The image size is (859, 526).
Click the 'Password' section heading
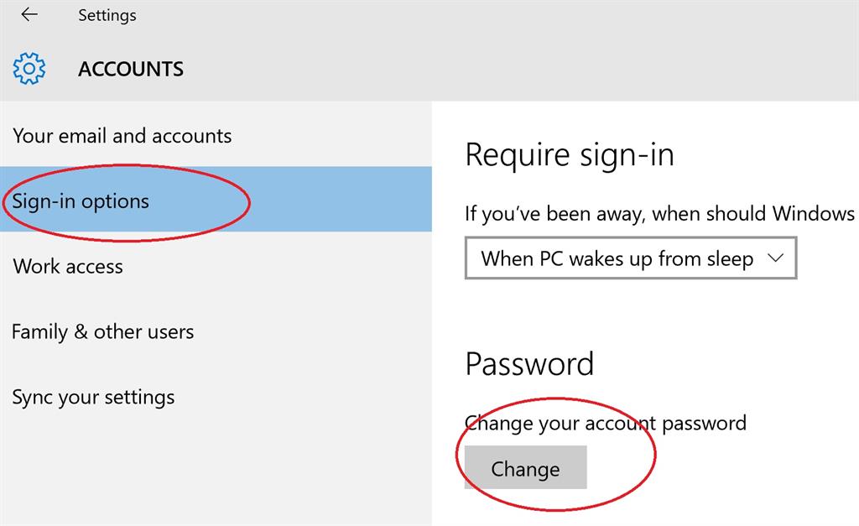pyautogui.click(x=529, y=364)
